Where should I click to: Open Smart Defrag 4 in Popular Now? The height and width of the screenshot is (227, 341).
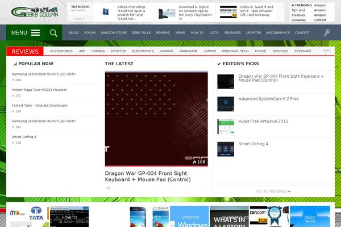click(24, 137)
